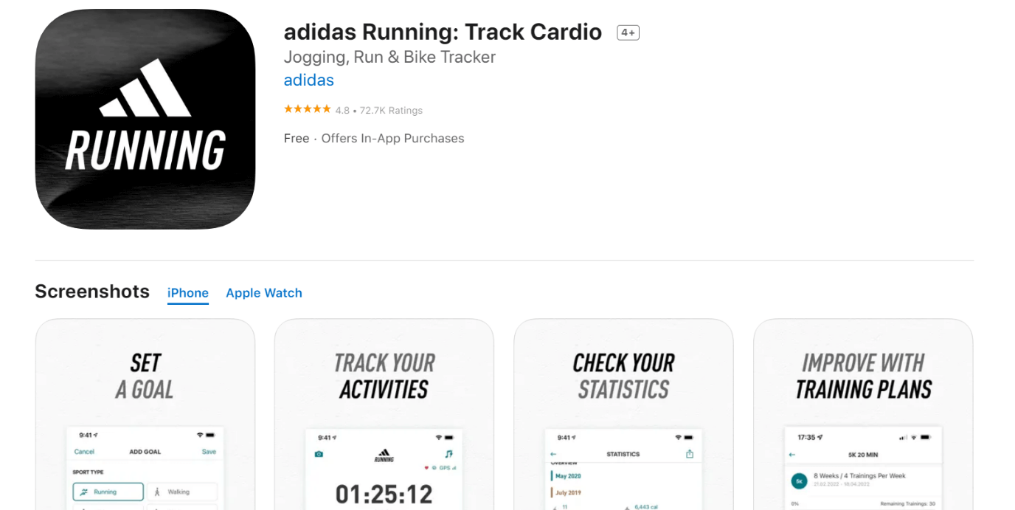The height and width of the screenshot is (510, 1015).
Task: Click the back arrow in 5K 20 MIN screenshot
Action: click(792, 455)
